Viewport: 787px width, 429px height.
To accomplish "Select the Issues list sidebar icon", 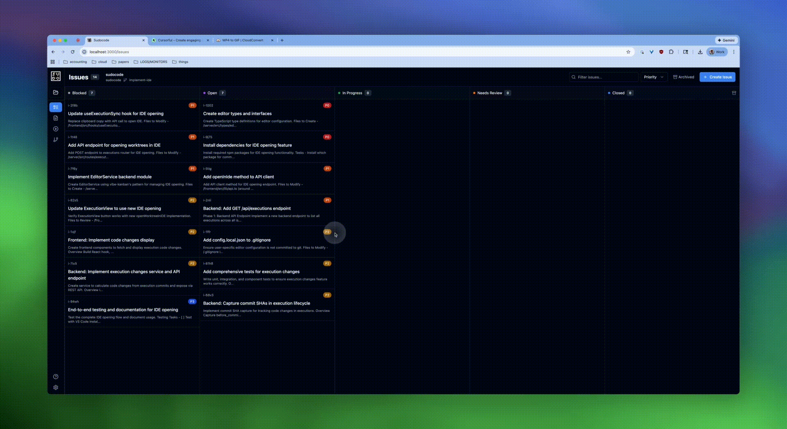I will pyautogui.click(x=56, y=107).
